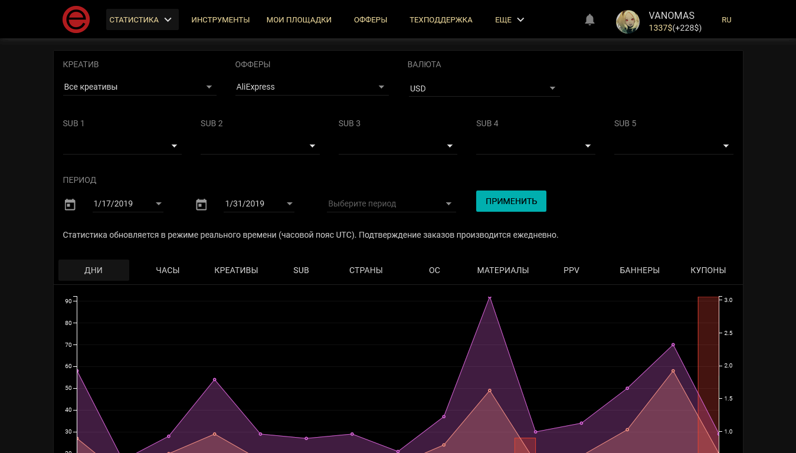Click the Применить button

click(x=511, y=201)
